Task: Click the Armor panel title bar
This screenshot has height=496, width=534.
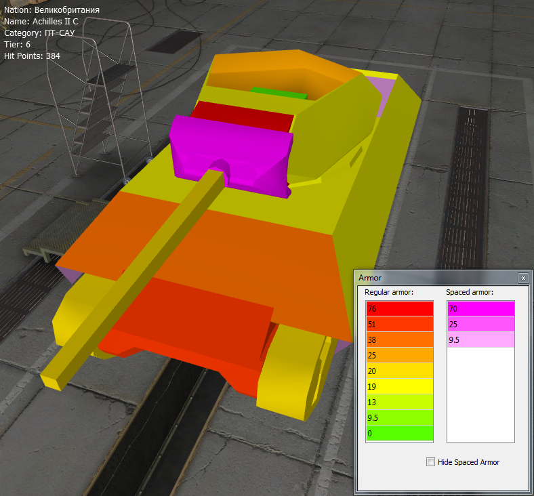Action: [x=434, y=278]
